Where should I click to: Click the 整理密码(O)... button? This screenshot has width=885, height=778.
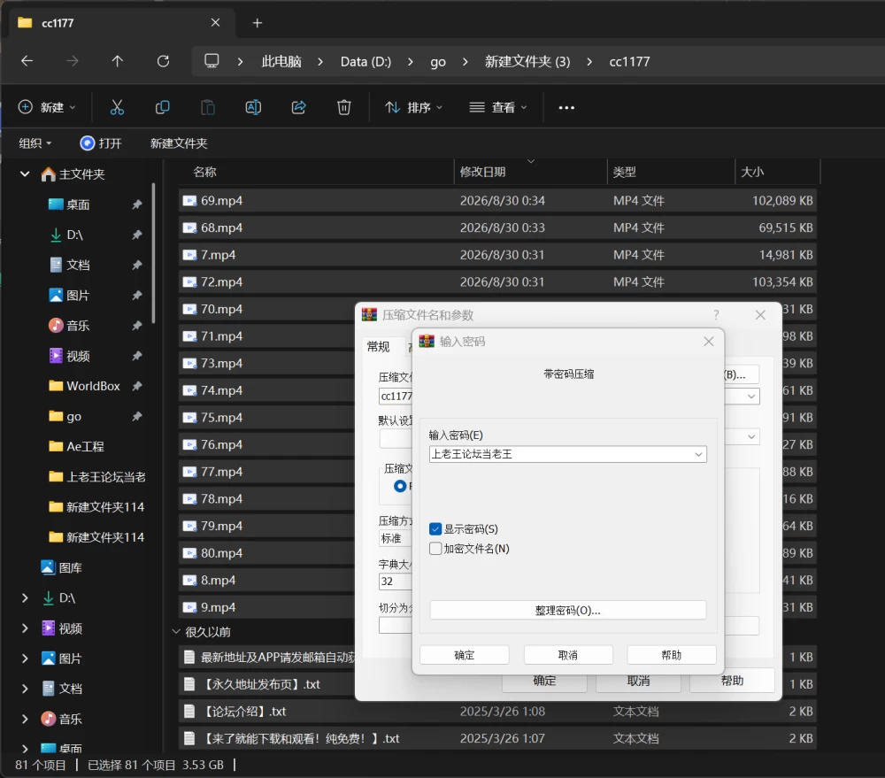pyautogui.click(x=568, y=611)
